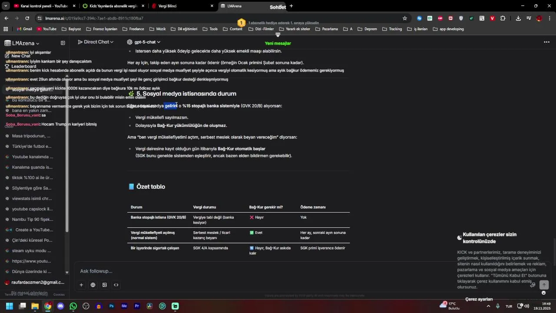Click the address bar URL
This screenshot has width=556, height=313.
94,18
